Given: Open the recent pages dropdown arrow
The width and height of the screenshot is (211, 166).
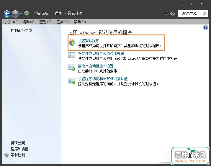Looking at the screenshot, I should (21, 14).
